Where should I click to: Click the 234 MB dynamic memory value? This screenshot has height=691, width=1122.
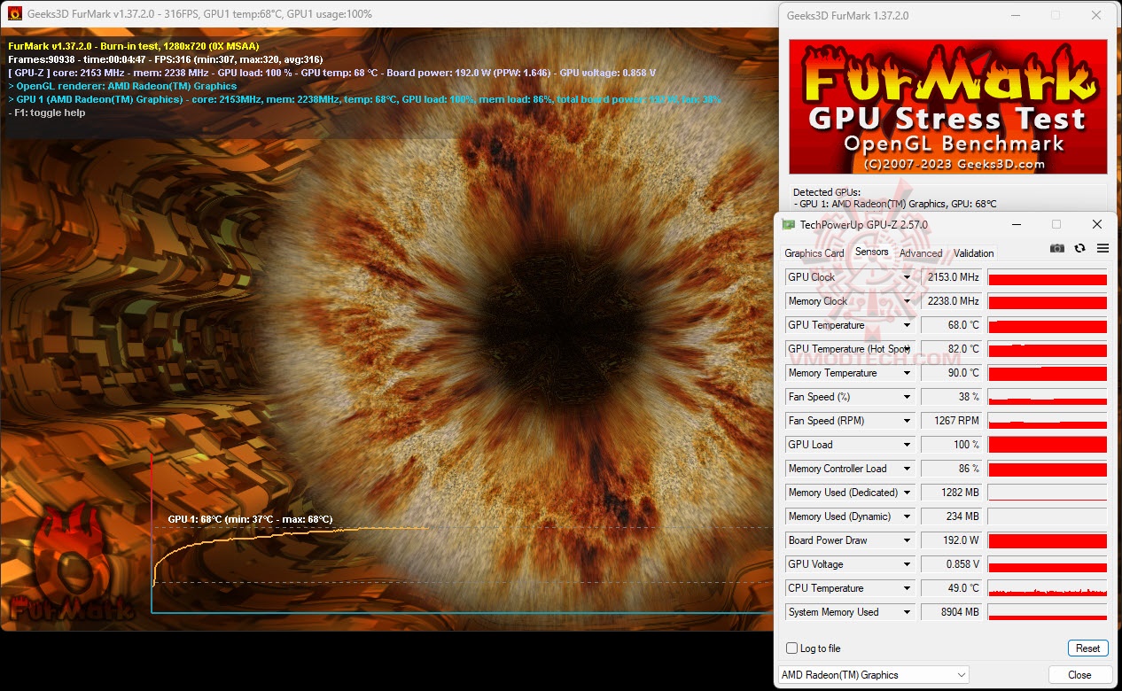pos(951,516)
